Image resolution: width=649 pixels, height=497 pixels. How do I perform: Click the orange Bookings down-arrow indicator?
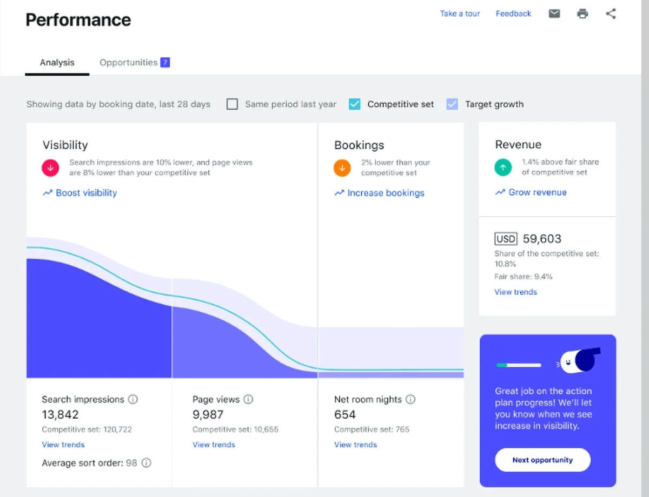click(x=342, y=168)
